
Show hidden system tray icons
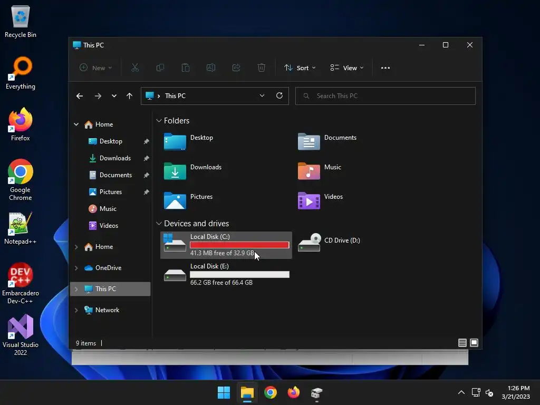pyautogui.click(x=461, y=392)
